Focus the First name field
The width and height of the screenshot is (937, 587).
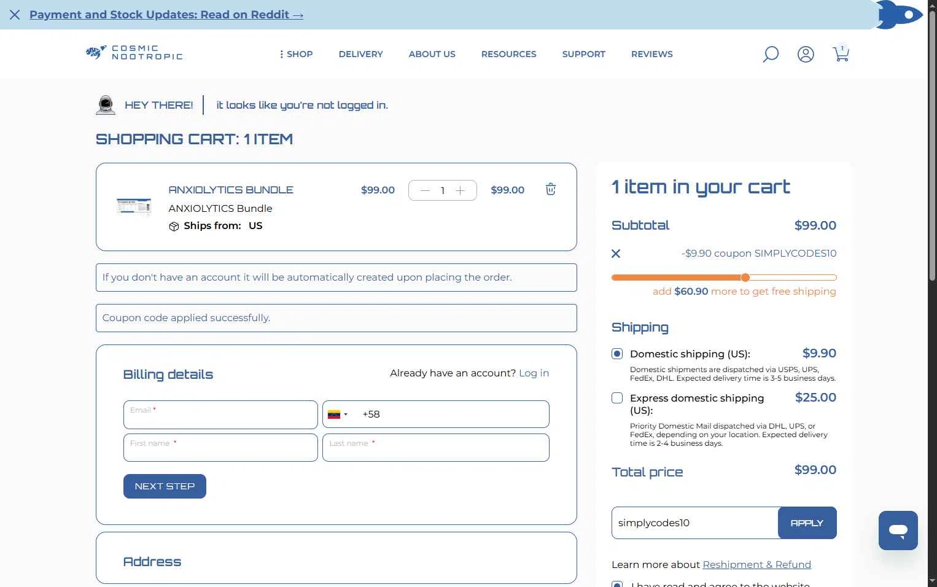[220, 448]
